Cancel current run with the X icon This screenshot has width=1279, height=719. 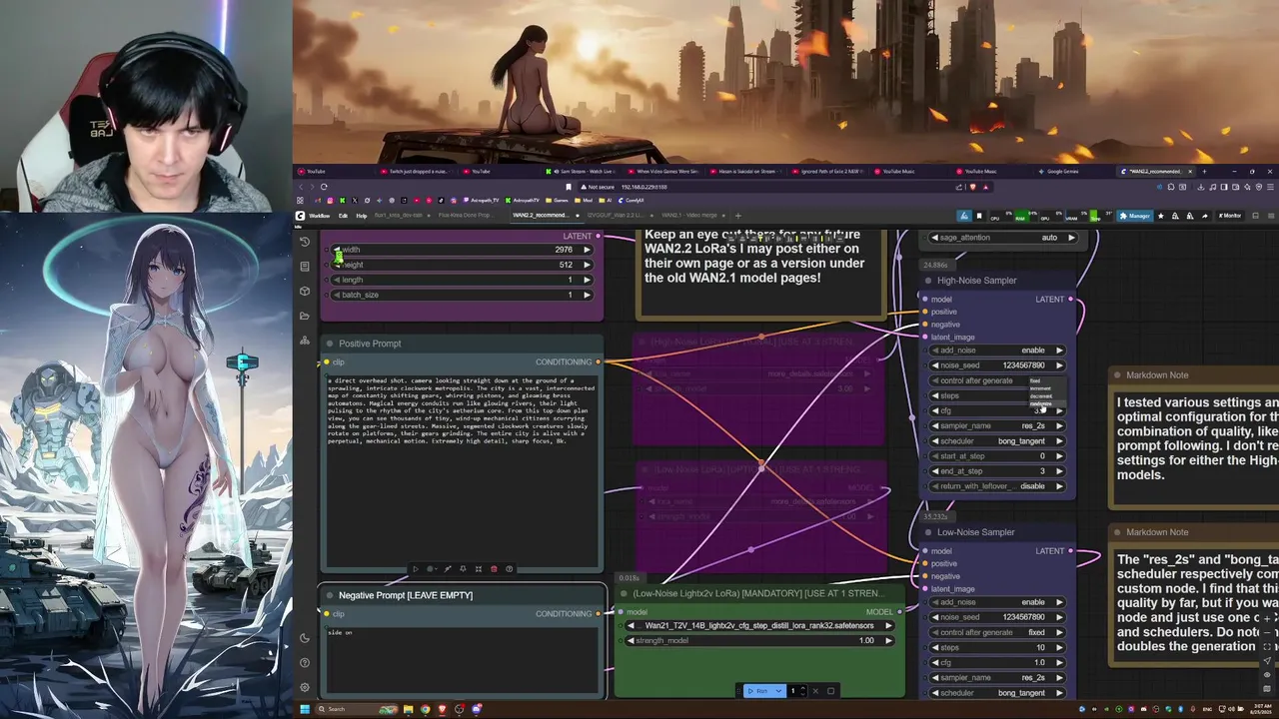pos(815,691)
